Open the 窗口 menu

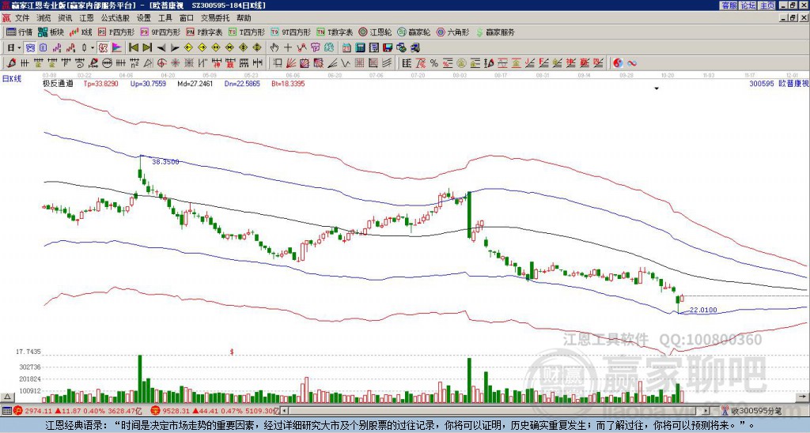pos(187,18)
